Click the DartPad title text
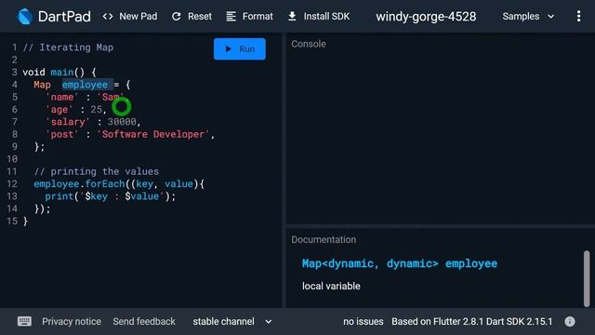The height and width of the screenshot is (335, 595). pos(64,17)
